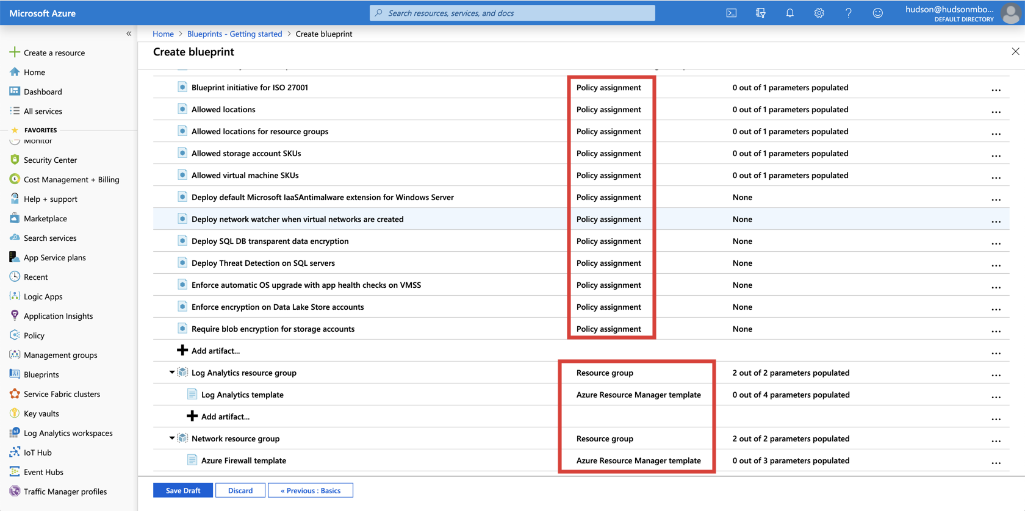
Task: Click the Discard button
Action: pyautogui.click(x=240, y=490)
